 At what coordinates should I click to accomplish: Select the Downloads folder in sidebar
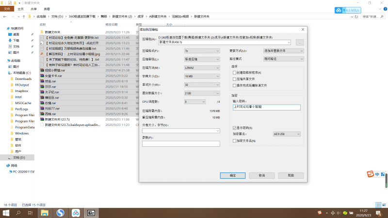pos(23,78)
